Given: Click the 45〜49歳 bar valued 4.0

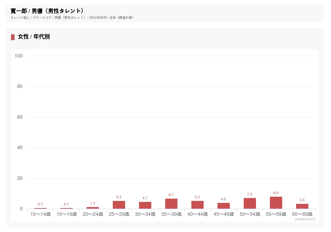Looking at the screenshot, I should [224, 206].
